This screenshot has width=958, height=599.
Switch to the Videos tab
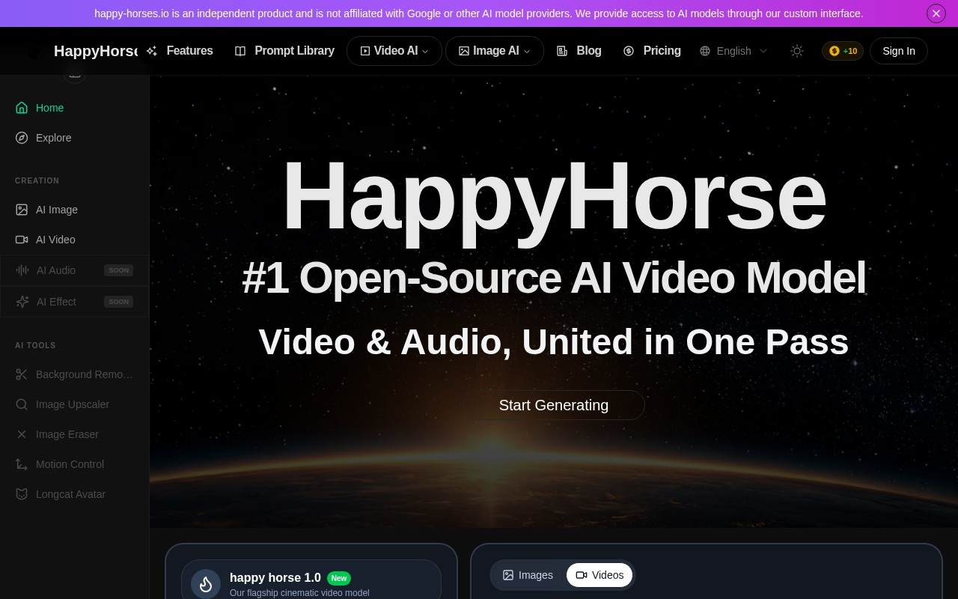coord(599,575)
